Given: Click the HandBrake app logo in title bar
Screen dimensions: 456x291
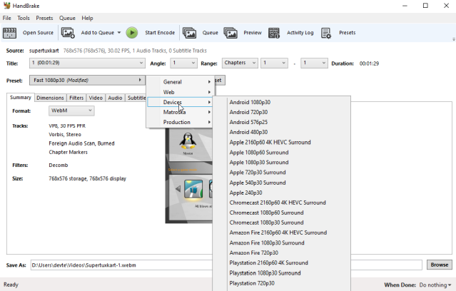Looking at the screenshot, I should click(6, 6).
